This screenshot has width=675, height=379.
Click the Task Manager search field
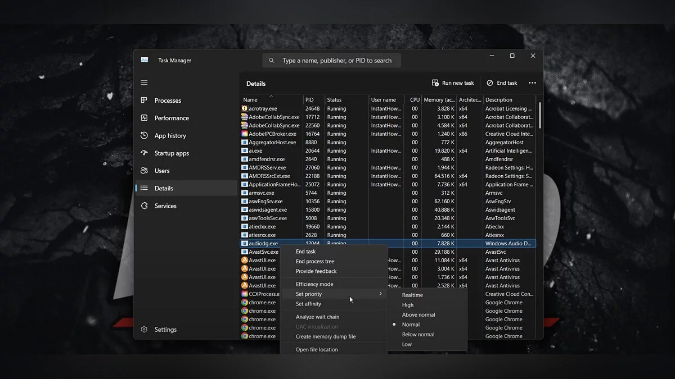(336, 61)
